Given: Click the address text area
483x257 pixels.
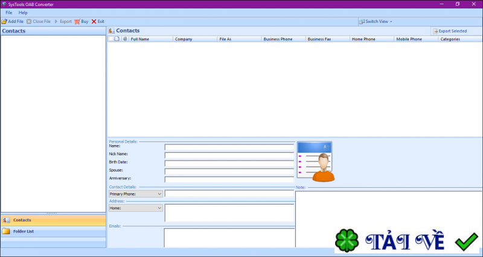Looking at the screenshot, I should 229,213.
